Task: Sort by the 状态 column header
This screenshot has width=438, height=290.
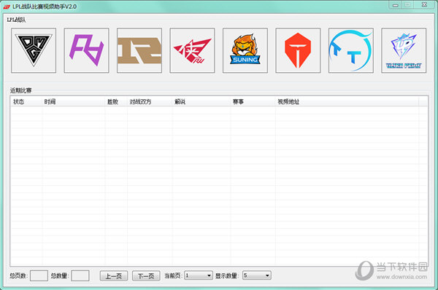Action: click(26, 102)
